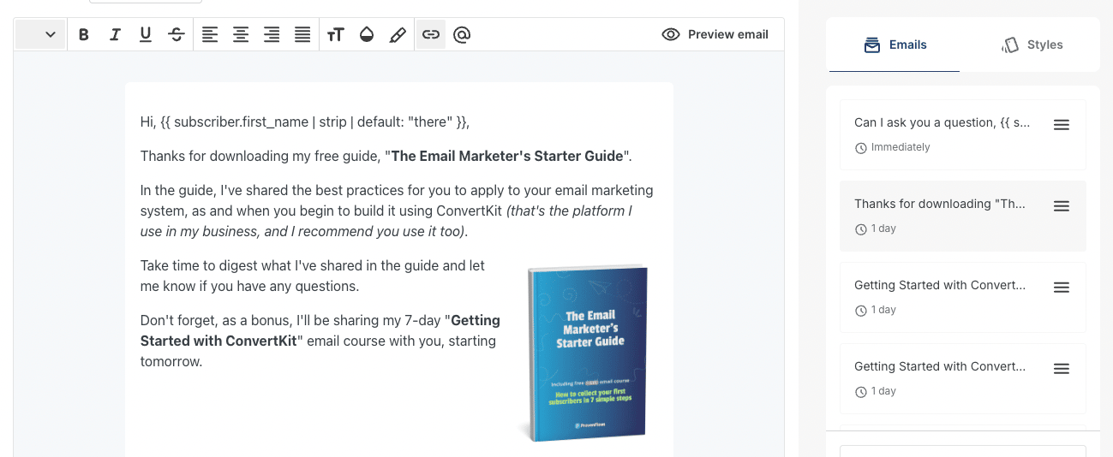Toggle italic formatting

(x=115, y=35)
